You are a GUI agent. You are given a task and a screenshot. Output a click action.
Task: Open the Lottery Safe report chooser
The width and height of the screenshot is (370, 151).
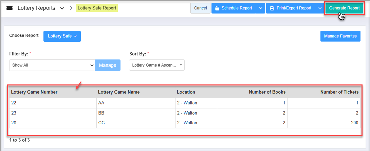click(x=62, y=36)
